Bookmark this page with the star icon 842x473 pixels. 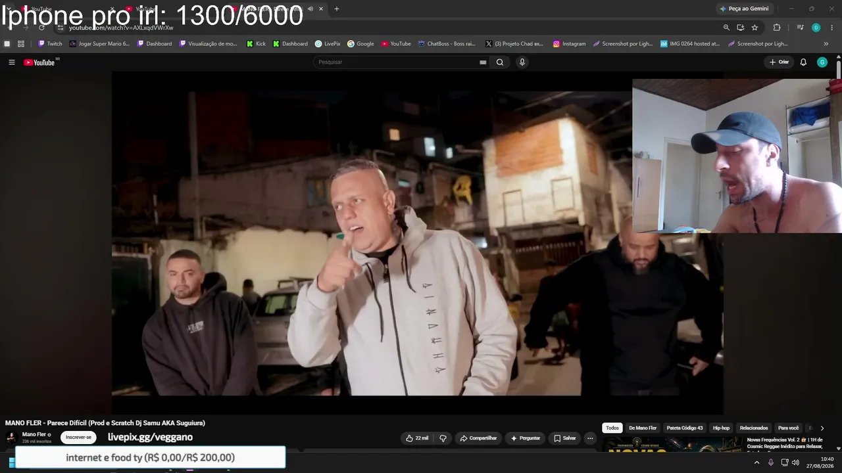pos(755,28)
